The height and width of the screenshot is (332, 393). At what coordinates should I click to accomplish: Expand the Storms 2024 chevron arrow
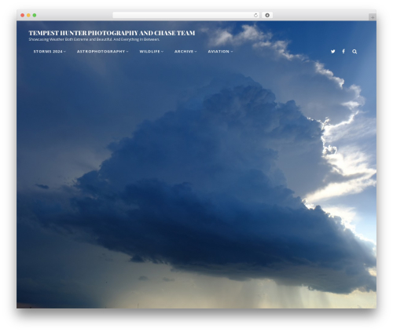pos(64,52)
